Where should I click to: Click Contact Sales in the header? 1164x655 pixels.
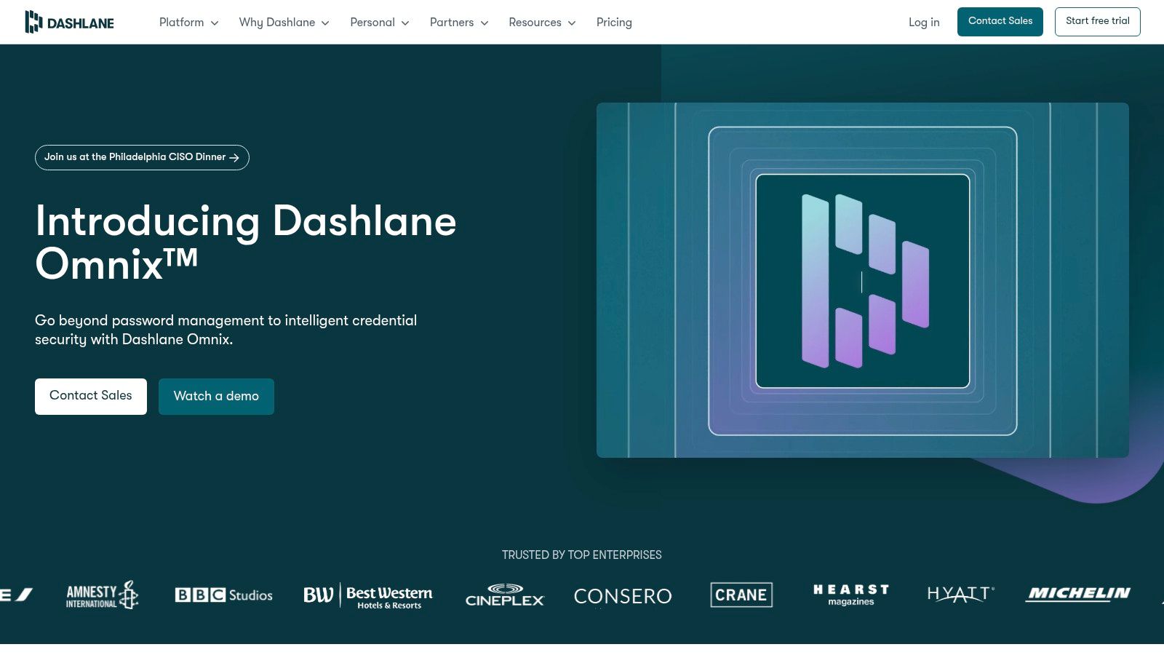coord(1000,22)
